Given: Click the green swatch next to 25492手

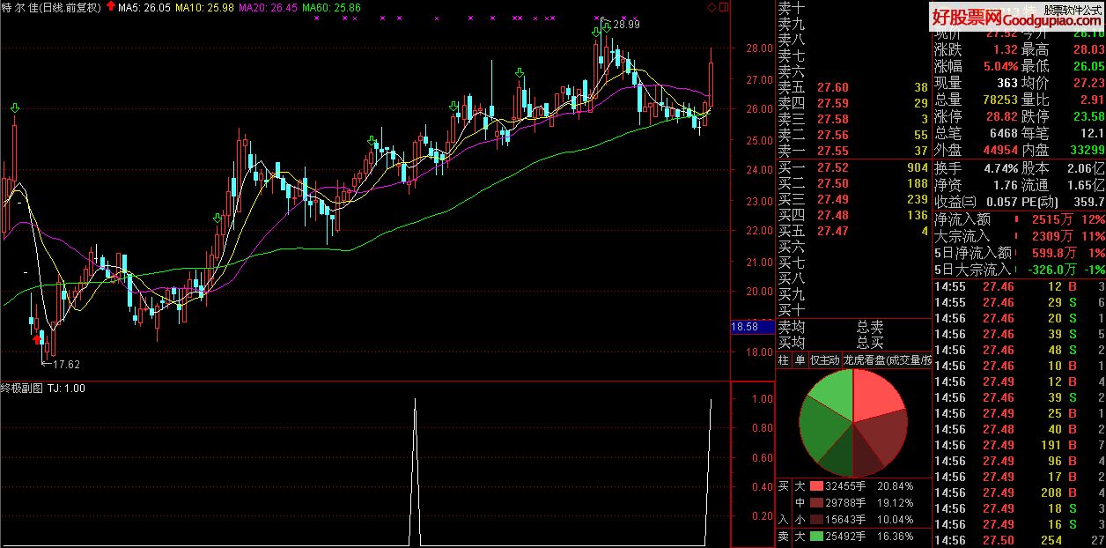Looking at the screenshot, I should [815, 536].
